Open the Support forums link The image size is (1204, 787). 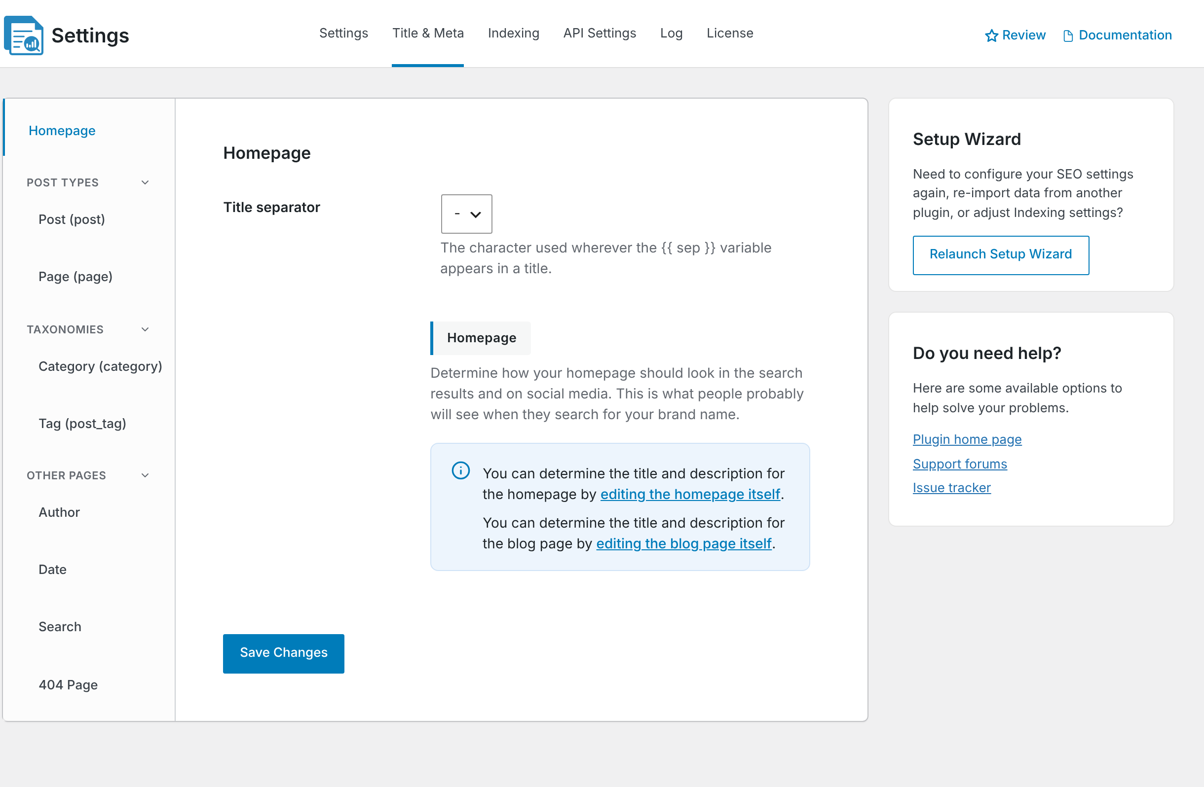[960, 464]
